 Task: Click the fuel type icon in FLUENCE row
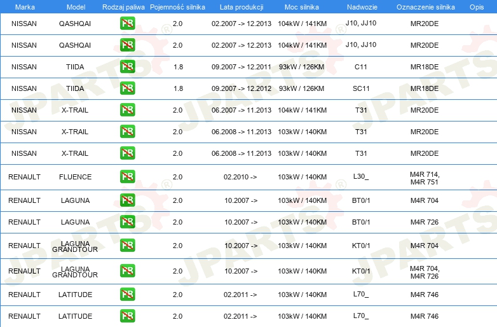click(127, 177)
